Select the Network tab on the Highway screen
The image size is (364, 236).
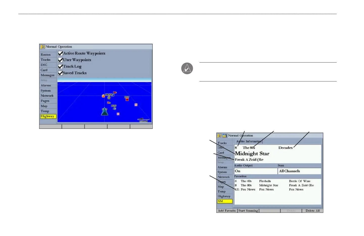coord(48,96)
